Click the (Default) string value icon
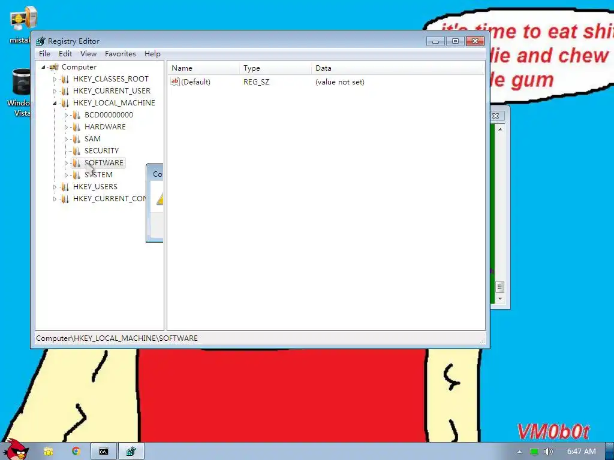The width and height of the screenshot is (614, 460). 175,81
